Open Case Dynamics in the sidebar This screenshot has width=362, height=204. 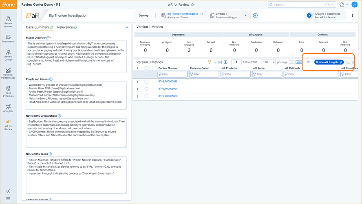(x=8, y=91)
